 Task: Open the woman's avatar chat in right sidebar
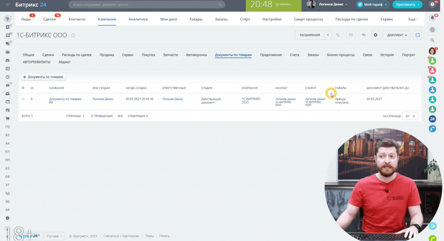[432, 51]
